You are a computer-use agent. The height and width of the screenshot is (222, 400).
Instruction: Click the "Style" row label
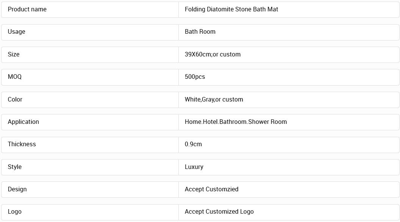(x=15, y=167)
